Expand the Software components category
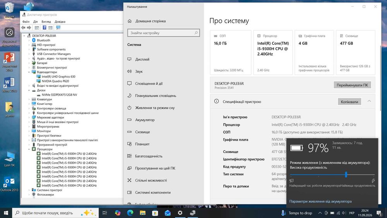 click(29, 50)
